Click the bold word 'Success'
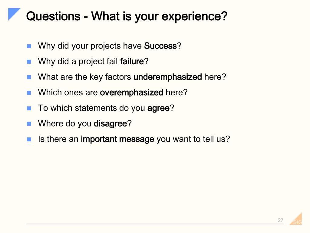 [x=160, y=46]
